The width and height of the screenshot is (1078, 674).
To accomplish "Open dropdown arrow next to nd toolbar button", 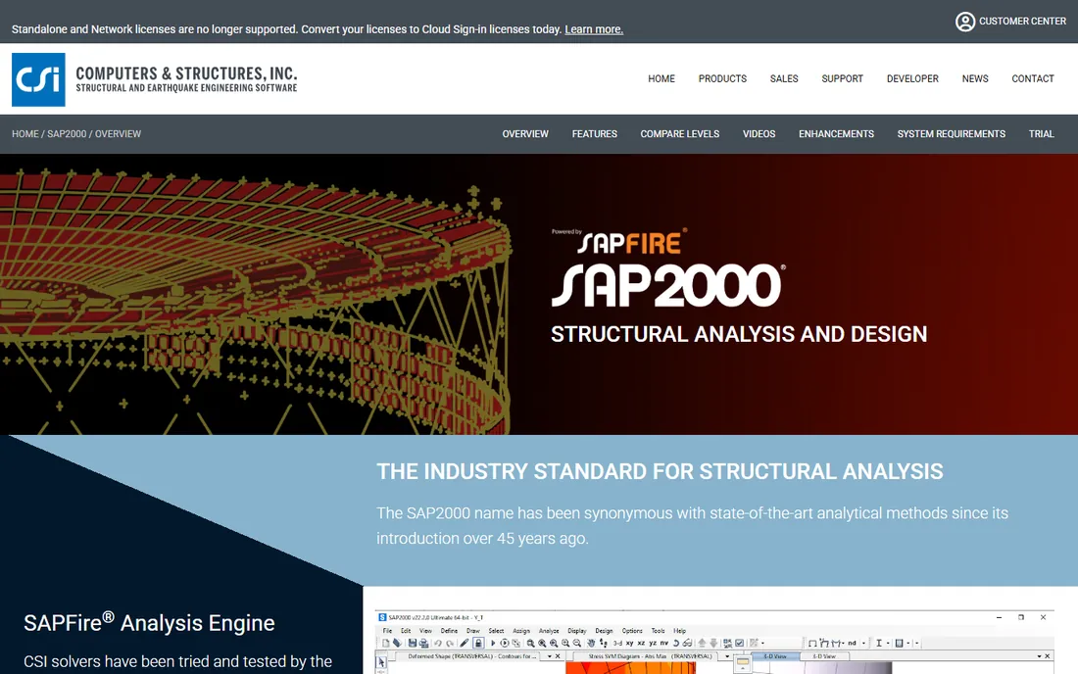I will tap(863, 643).
